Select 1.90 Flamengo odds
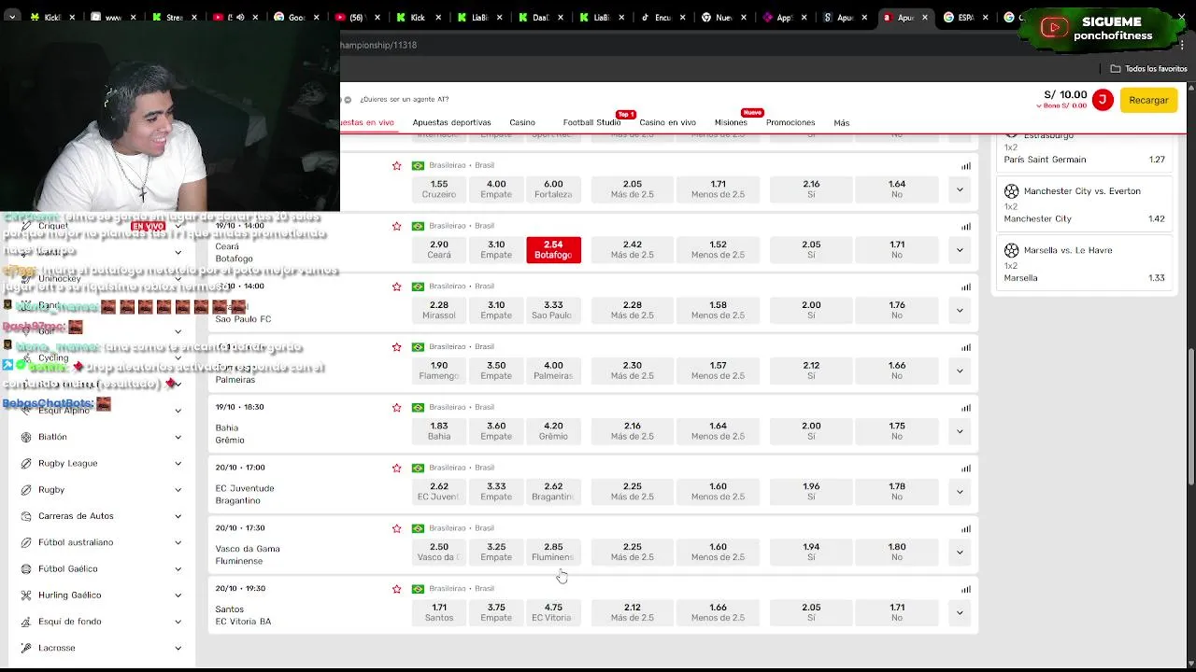 click(439, 371)
